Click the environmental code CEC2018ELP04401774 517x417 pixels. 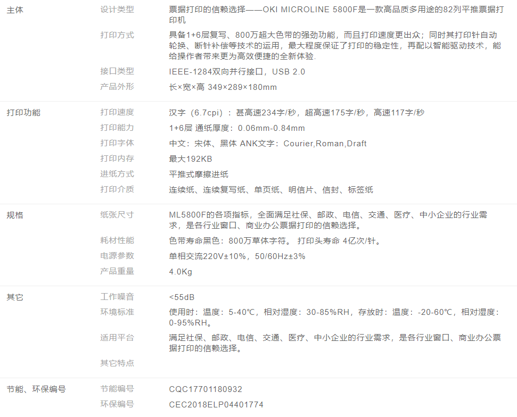tap(216, 405)
